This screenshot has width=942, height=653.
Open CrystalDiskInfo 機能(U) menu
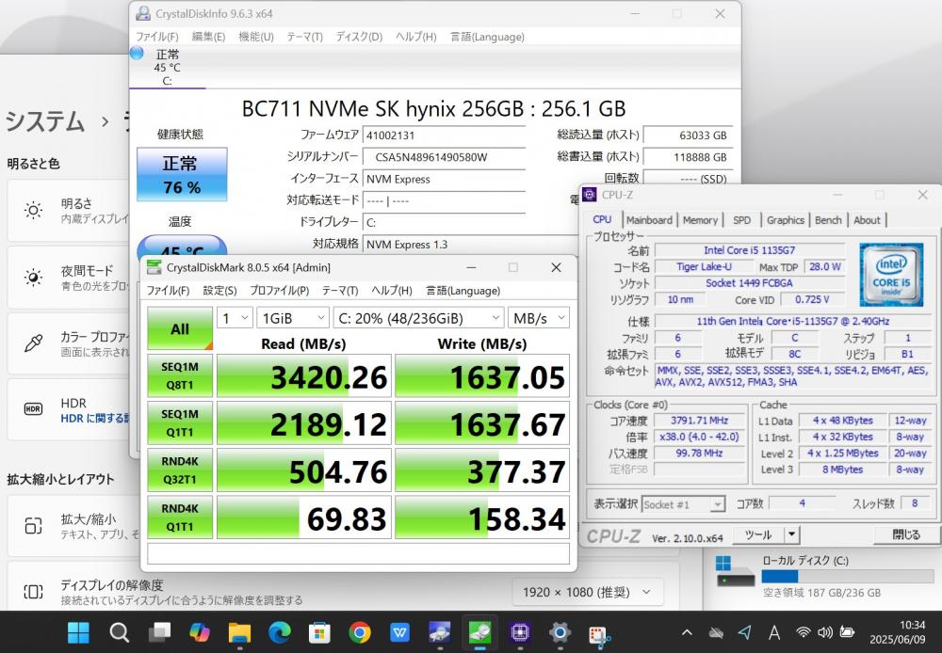(x=256, y=37)
